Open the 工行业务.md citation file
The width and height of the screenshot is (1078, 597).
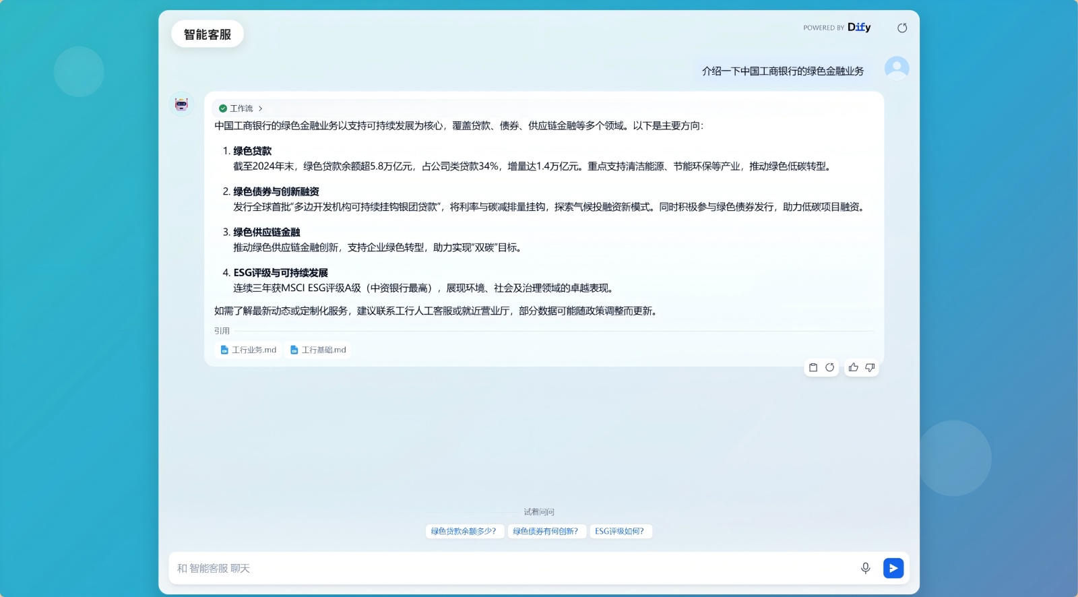pyautogui.click(x=249, y=350)
